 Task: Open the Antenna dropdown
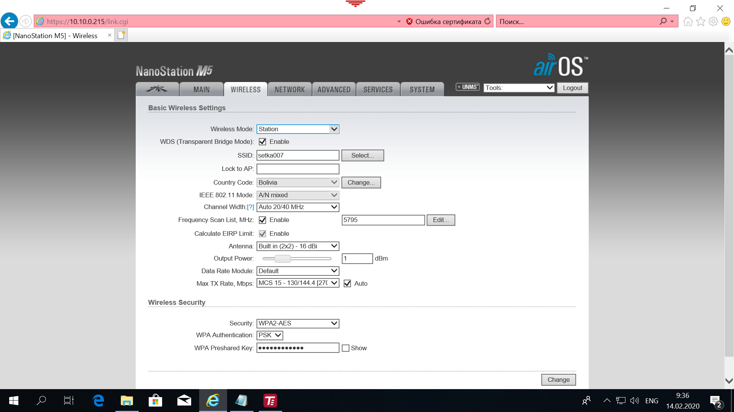298,246
